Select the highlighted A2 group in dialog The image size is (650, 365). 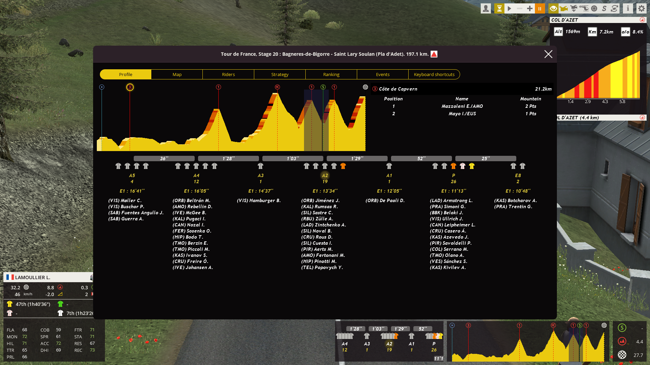point(325,175)
